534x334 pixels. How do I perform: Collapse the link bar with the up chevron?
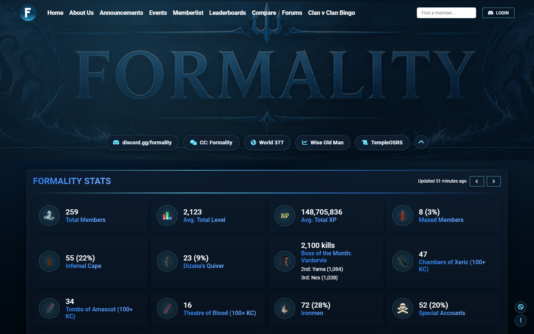click(421, 142)
